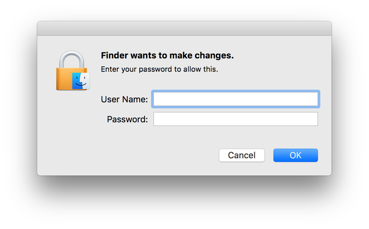Focus the User Name text field
The image size is (369, 229).
[x=235, y=99]
